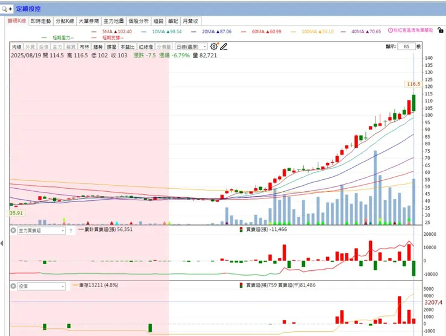Click the 量 82,721 volume value

click(205, 55)
